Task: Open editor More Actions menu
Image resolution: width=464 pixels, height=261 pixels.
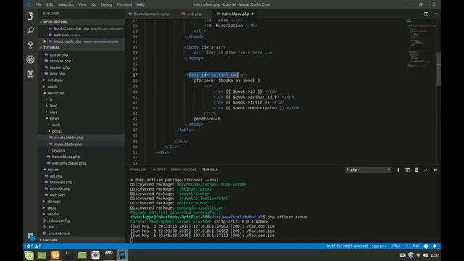Action: pos(436,14)
